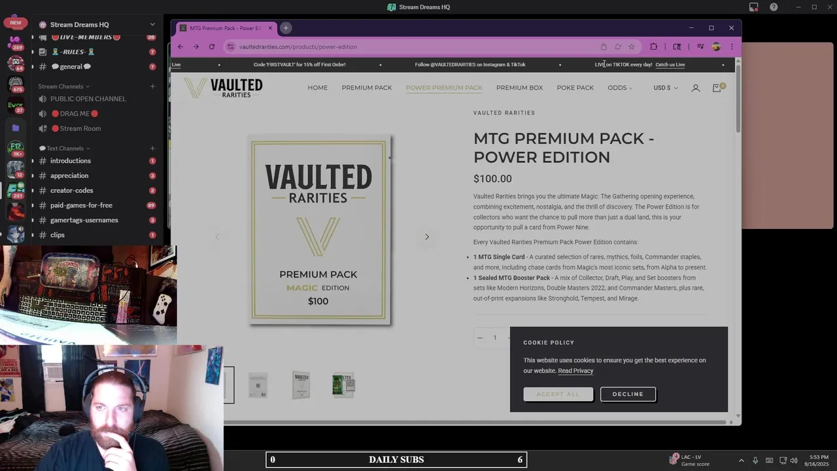Open the Ewok server with 37 badge
Image resolution: width=837 pixels, height=471 pixels.
[x=16, y=105]
